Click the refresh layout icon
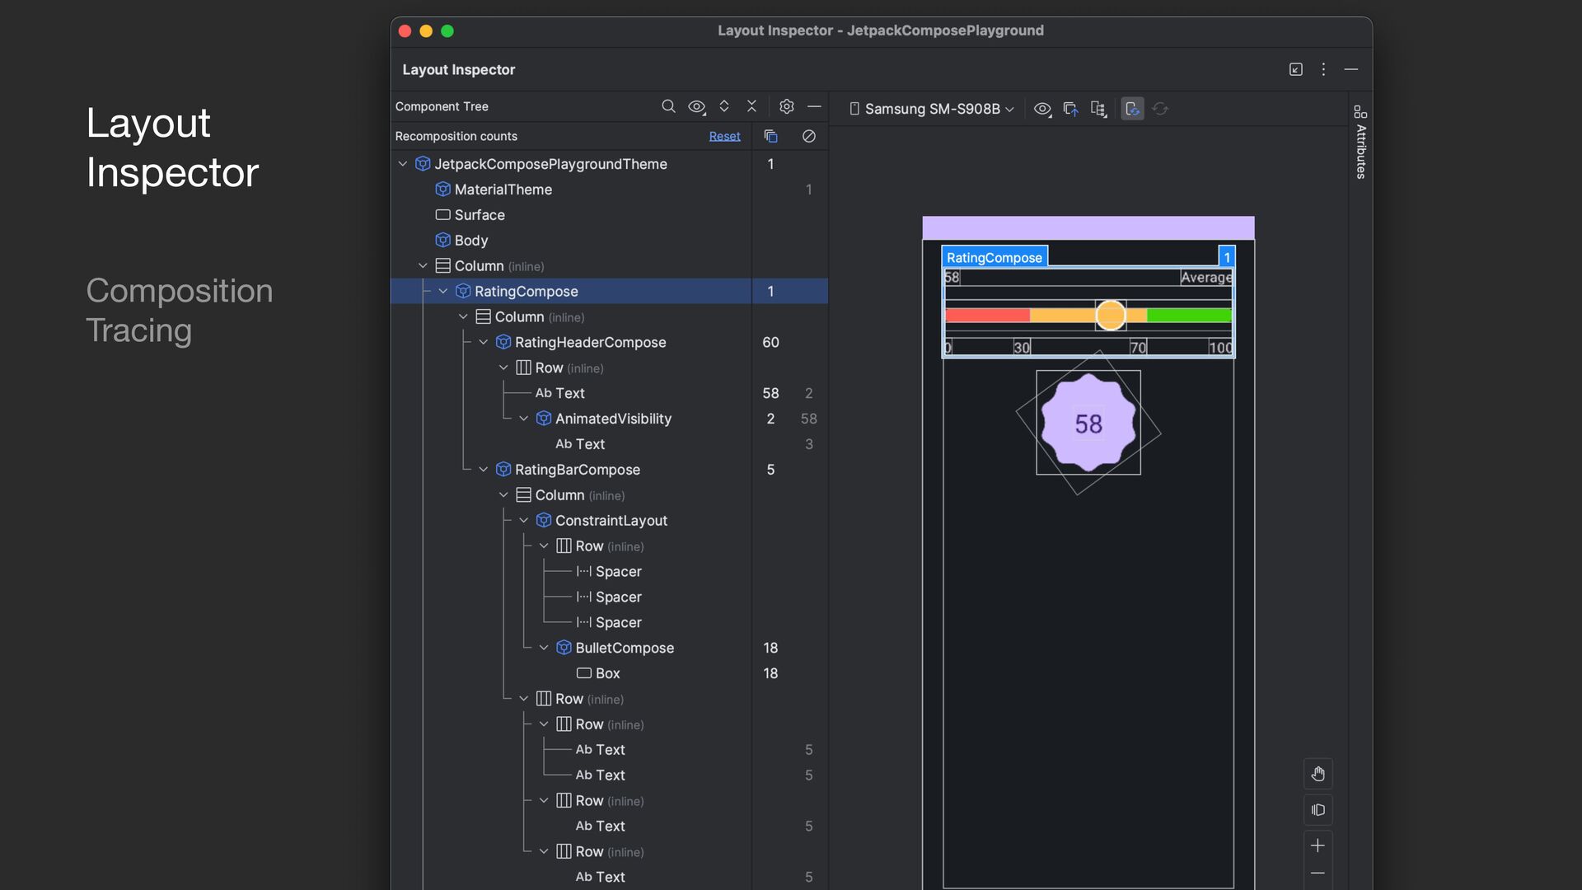 click(1160, 109)
